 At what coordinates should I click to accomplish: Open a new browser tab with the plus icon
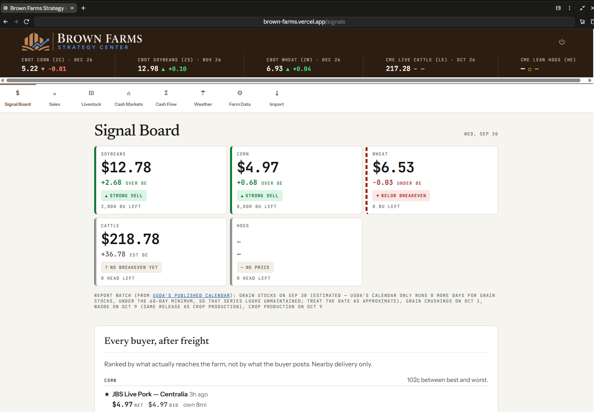click(83, 8)
